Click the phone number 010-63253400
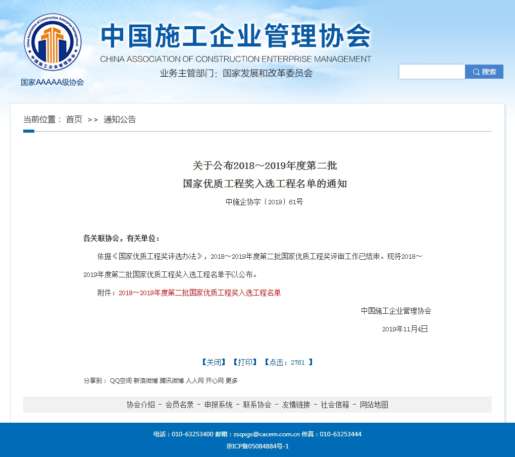Viewport: 515px width, 457px height. coord(192,434)
